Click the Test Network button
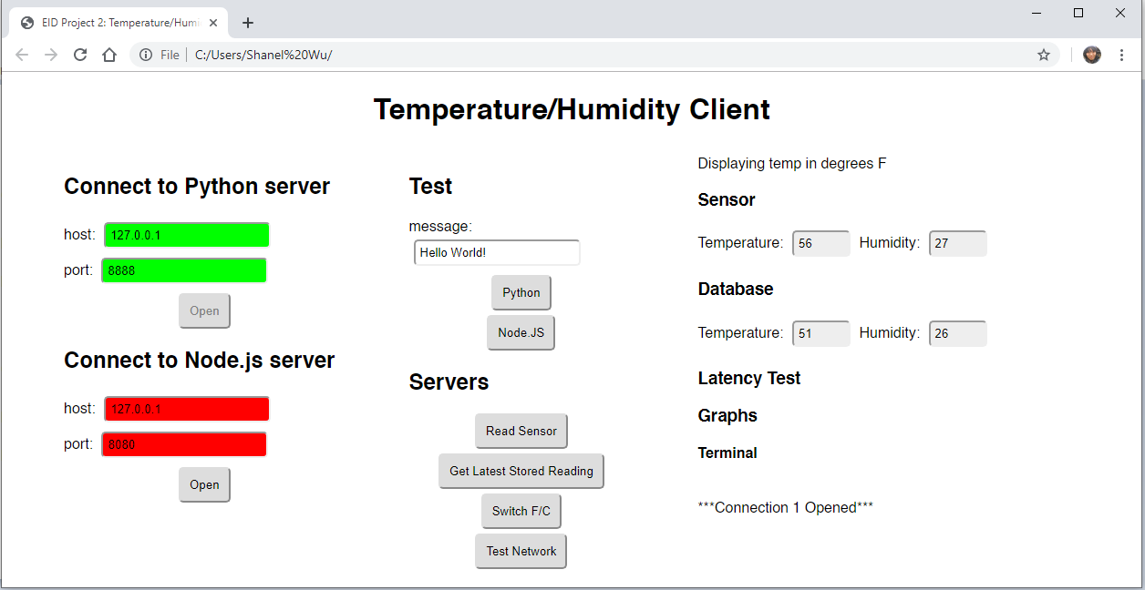Image resolution: width=1145 pixels, height=590 pixels. pos(521,551)
